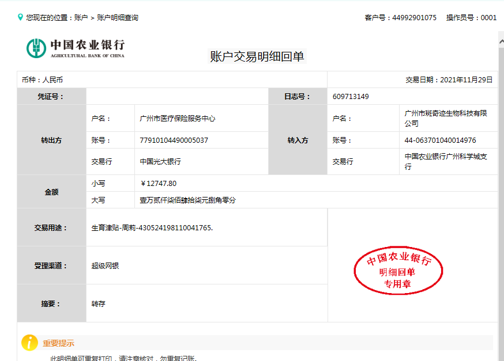This screenshot has width=504, height=361.
Task: Click the operator number 0001
Action: (x=488, y=18)
